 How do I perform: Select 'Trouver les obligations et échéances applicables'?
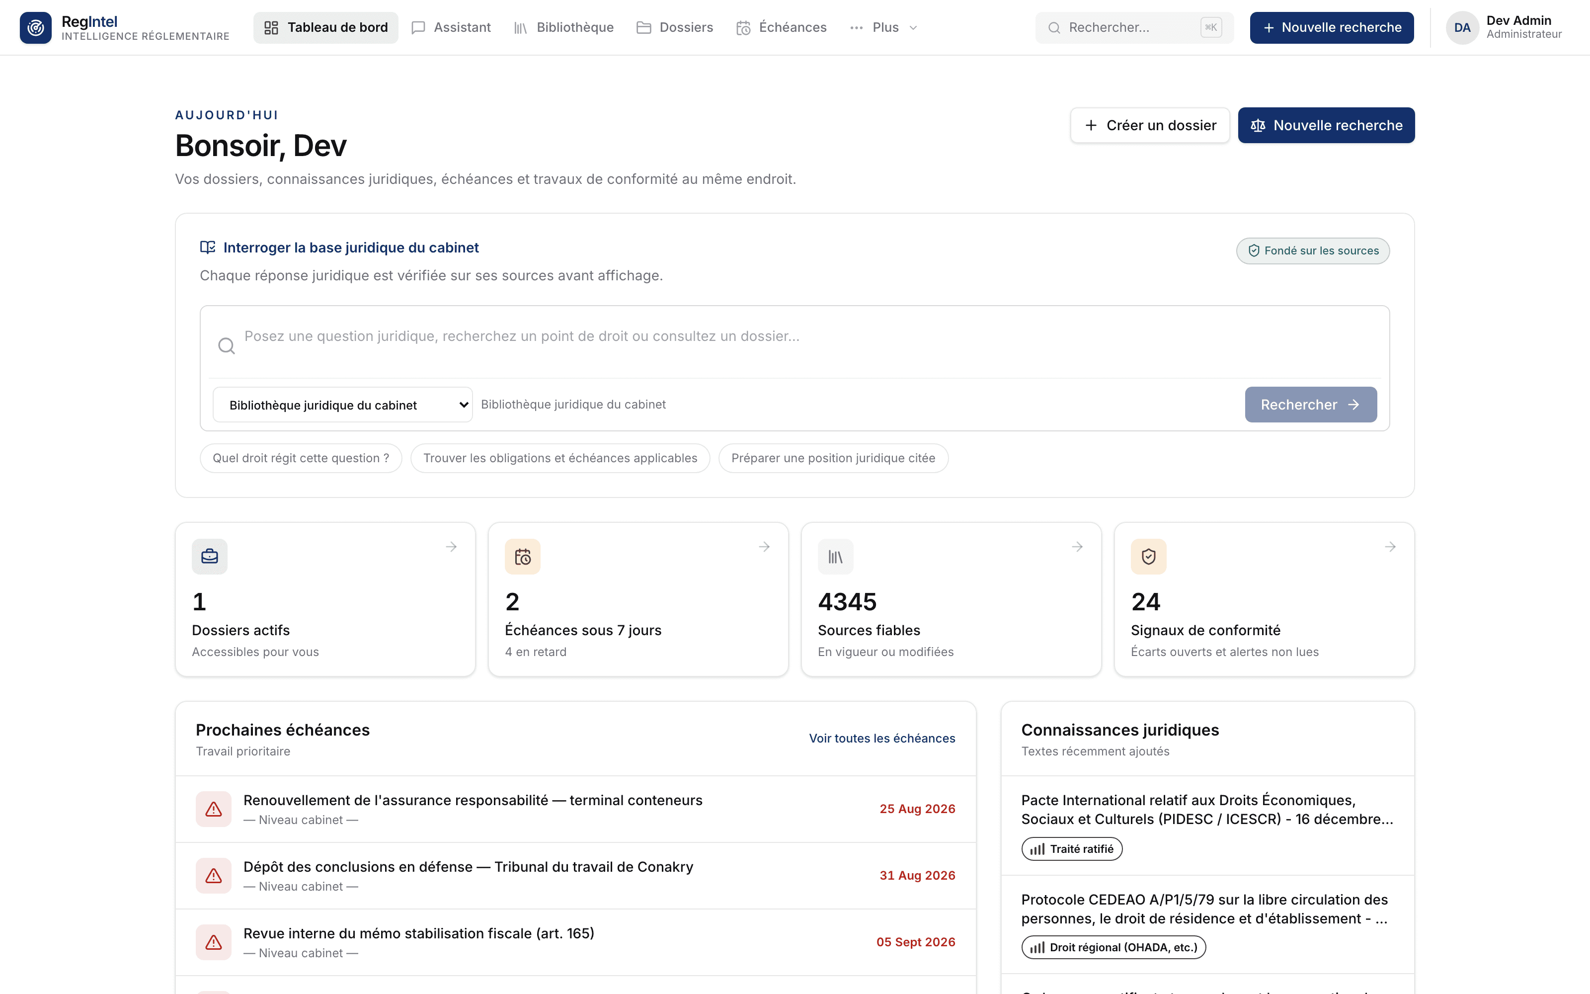(x=560, y=458)
